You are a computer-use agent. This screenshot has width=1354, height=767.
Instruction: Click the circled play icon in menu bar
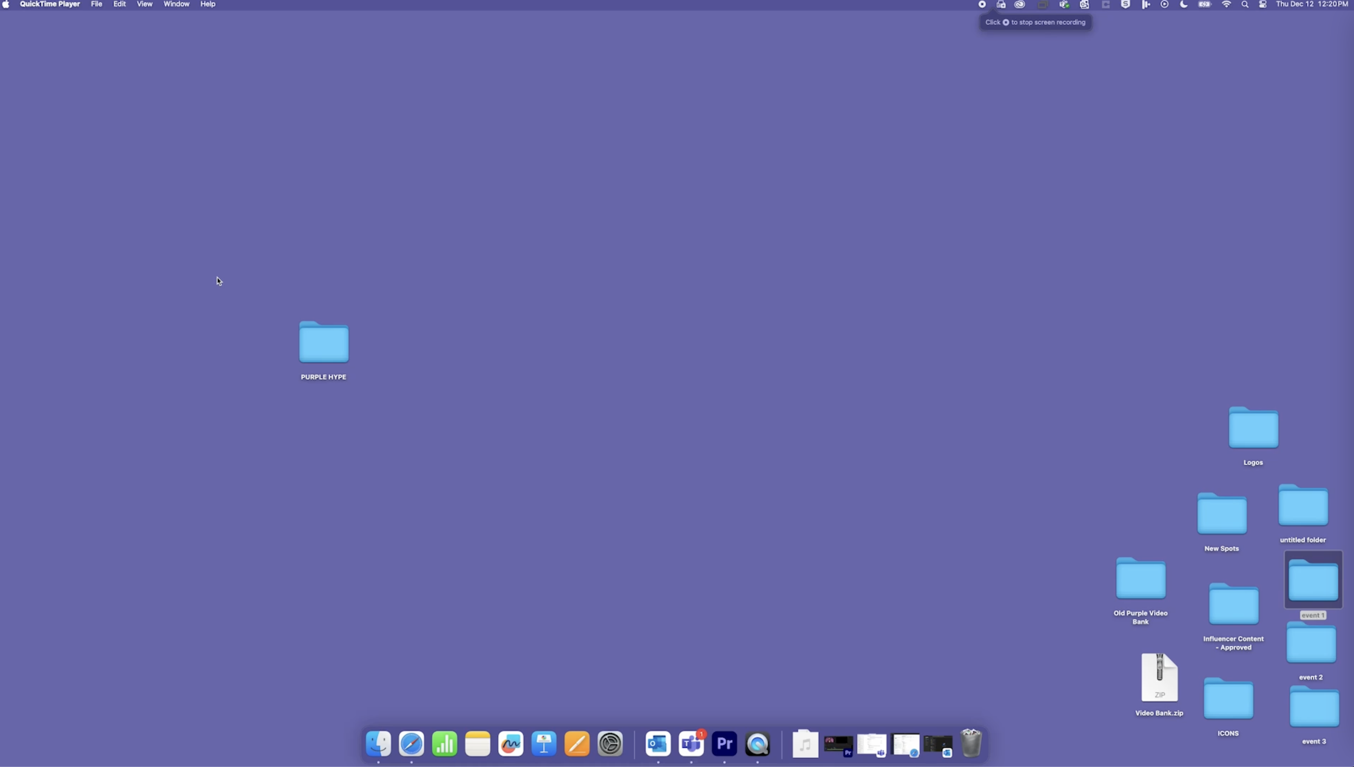tap(1164, 4)
